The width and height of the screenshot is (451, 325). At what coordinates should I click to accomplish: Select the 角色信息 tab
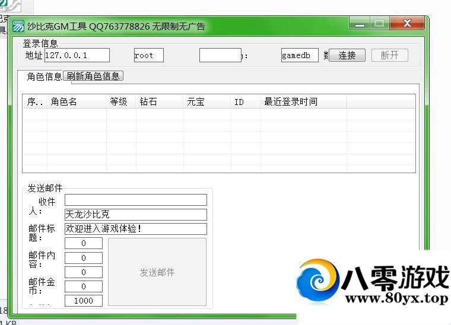click(45, 77)
